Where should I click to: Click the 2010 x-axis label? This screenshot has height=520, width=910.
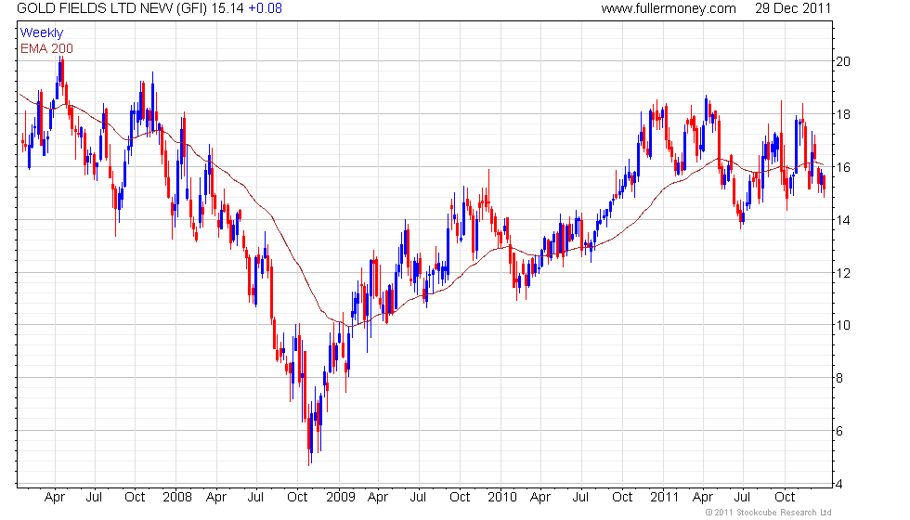pos(502,498)
